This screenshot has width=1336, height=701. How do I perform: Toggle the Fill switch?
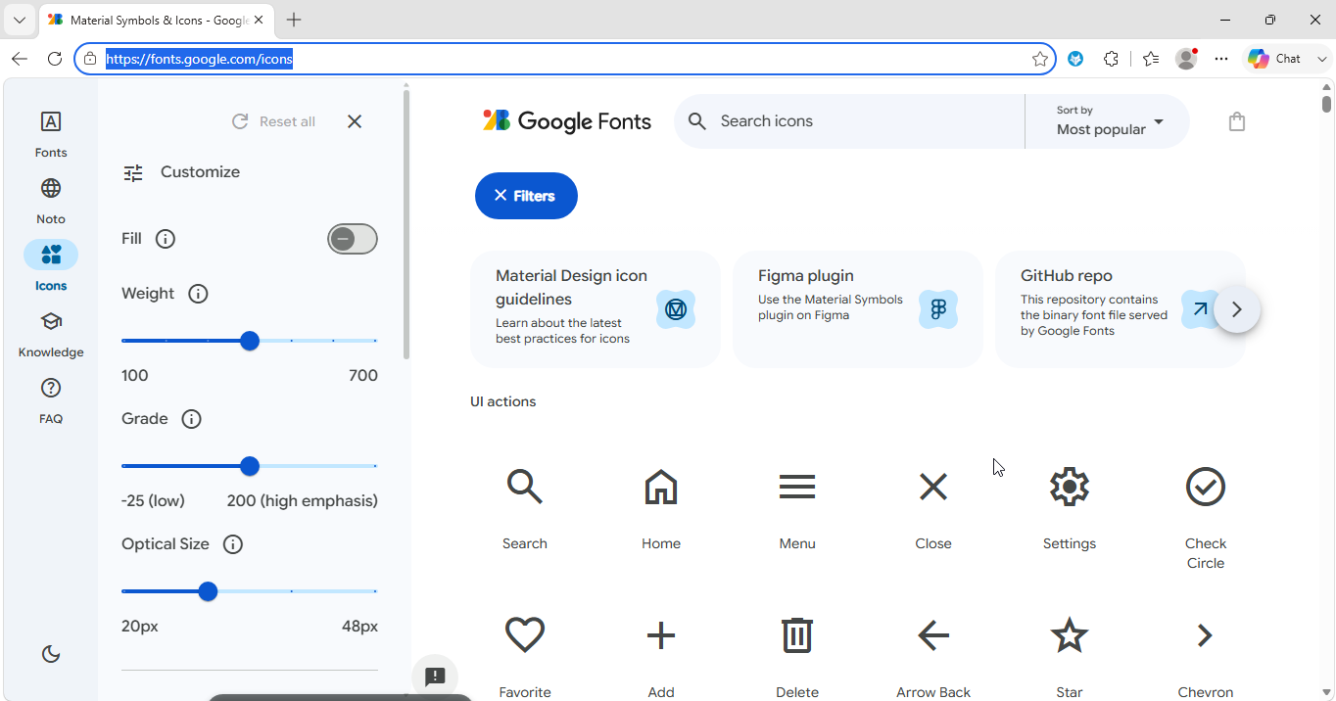point(353,239)
